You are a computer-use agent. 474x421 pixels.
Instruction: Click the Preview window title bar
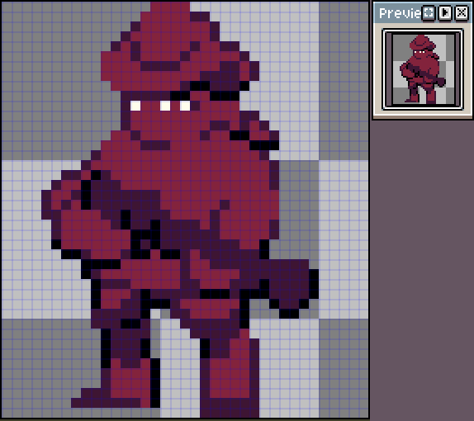pos(423,12)
